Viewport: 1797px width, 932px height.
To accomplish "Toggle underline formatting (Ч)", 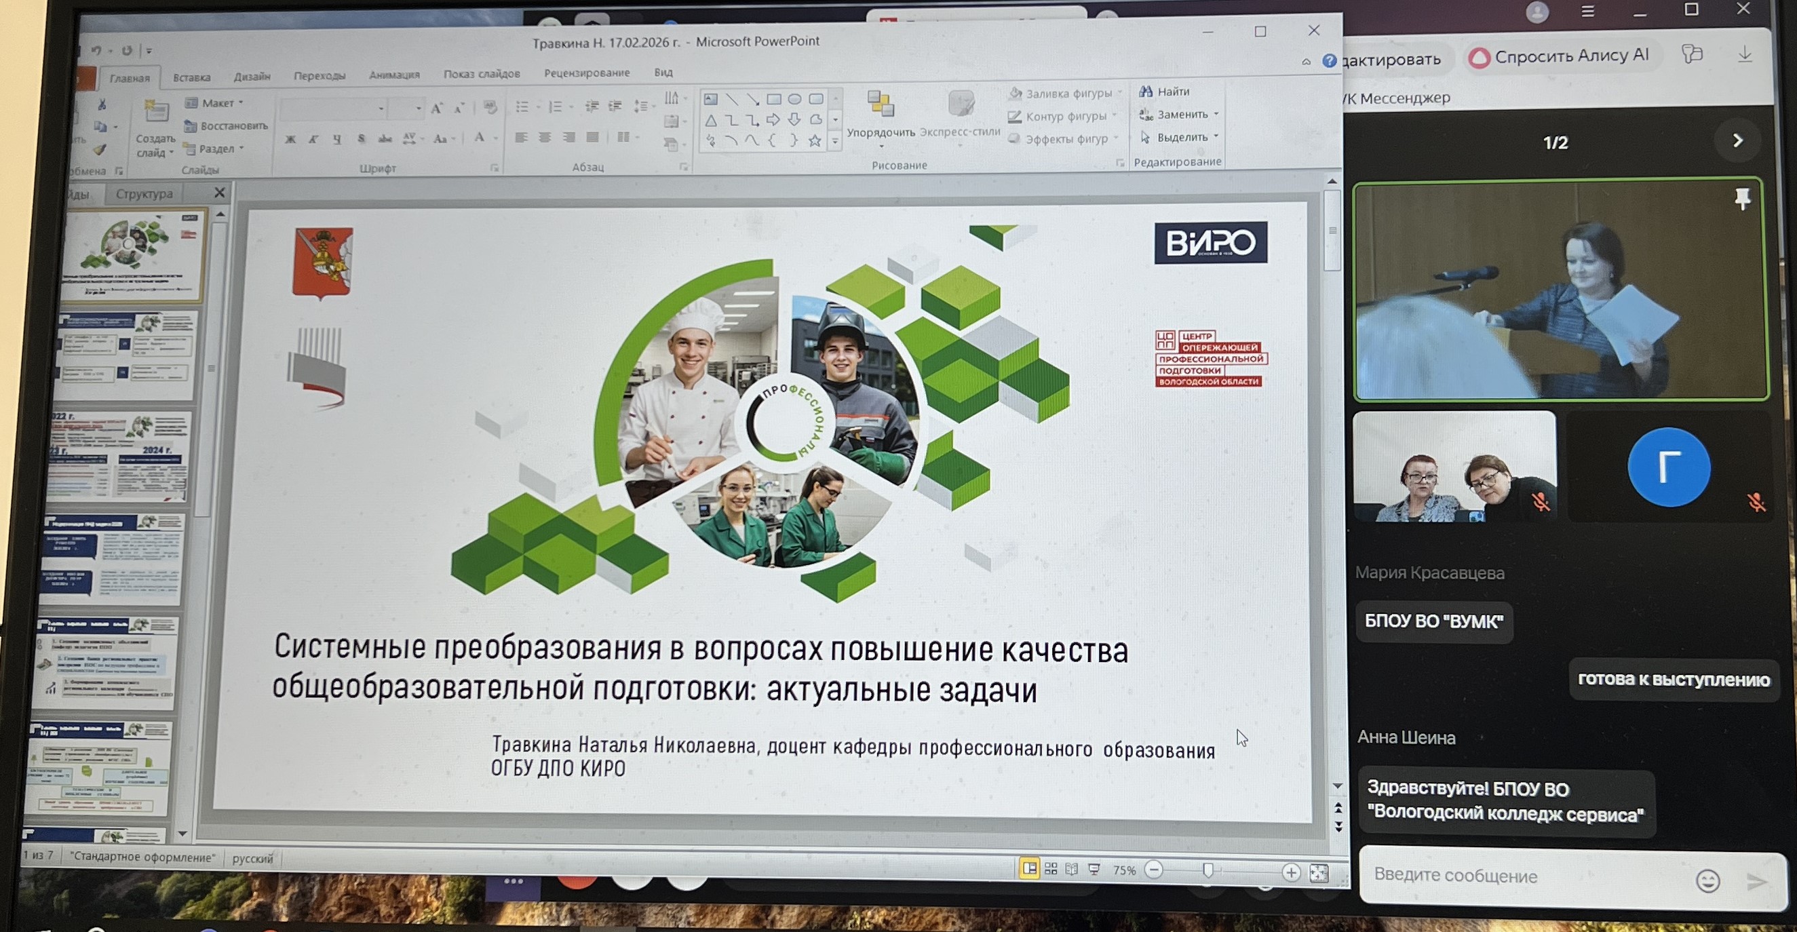I will pos(338,139).
